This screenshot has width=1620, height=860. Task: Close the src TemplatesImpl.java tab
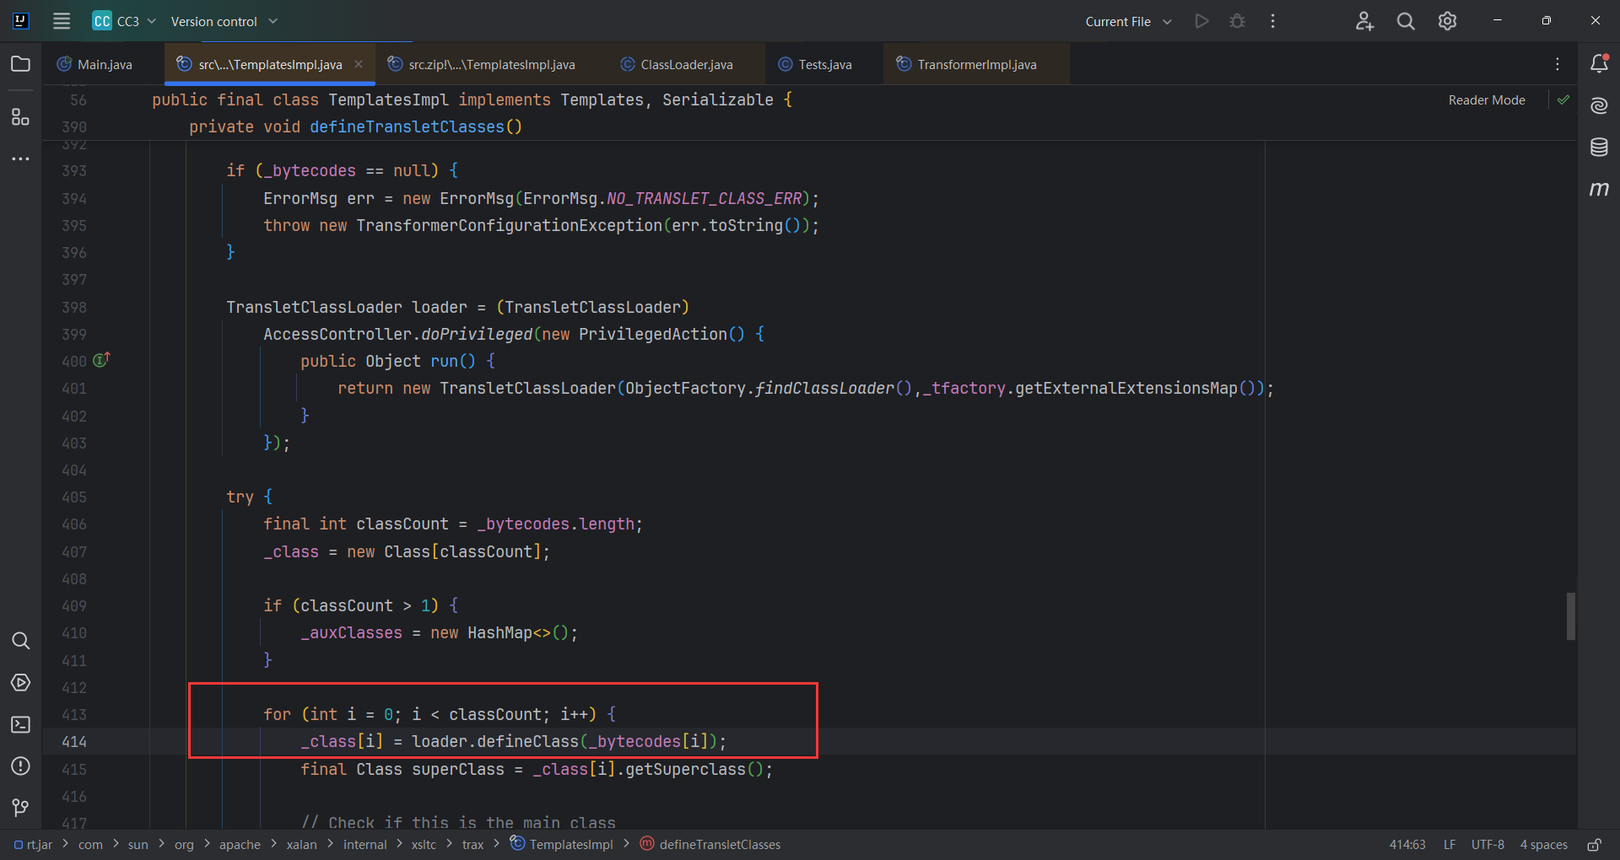click(x=359, y=64)
